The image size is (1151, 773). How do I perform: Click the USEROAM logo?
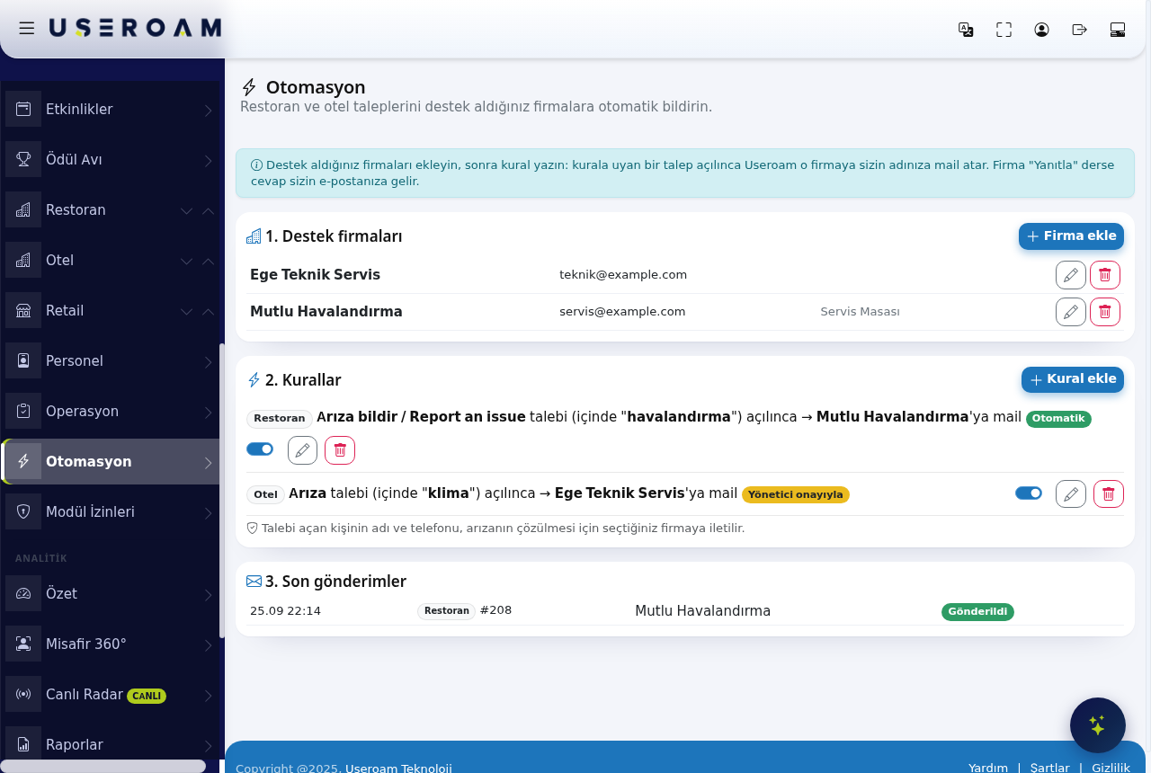point(135,28)
